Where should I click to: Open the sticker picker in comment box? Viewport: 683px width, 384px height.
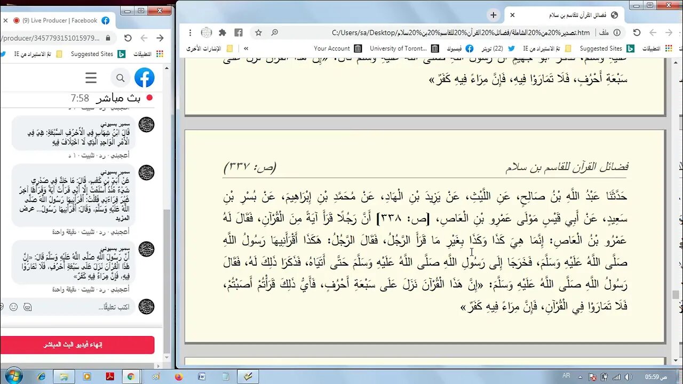[28, 307]
